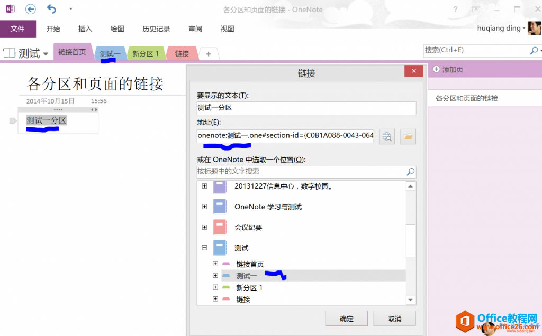Select the pink 链接 section tab
Viewport: 542px width, 336px height.
[182, 54]
